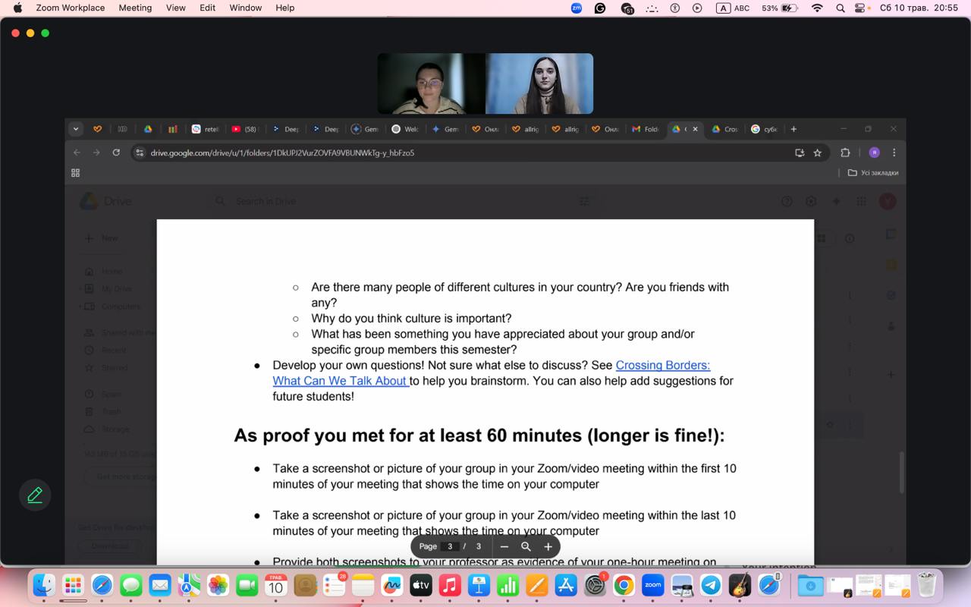Open a new Chrome tab

click(793, 129)
